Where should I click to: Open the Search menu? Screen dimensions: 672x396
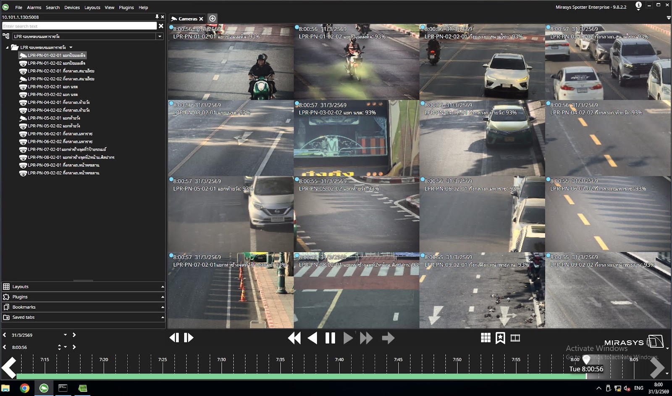(52, 8)
